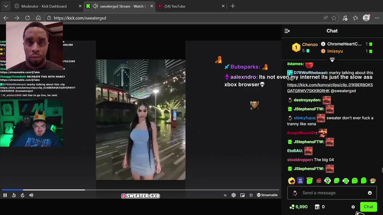View the 6,990 channel points balance
383x215 pixels.
(298, 207)
